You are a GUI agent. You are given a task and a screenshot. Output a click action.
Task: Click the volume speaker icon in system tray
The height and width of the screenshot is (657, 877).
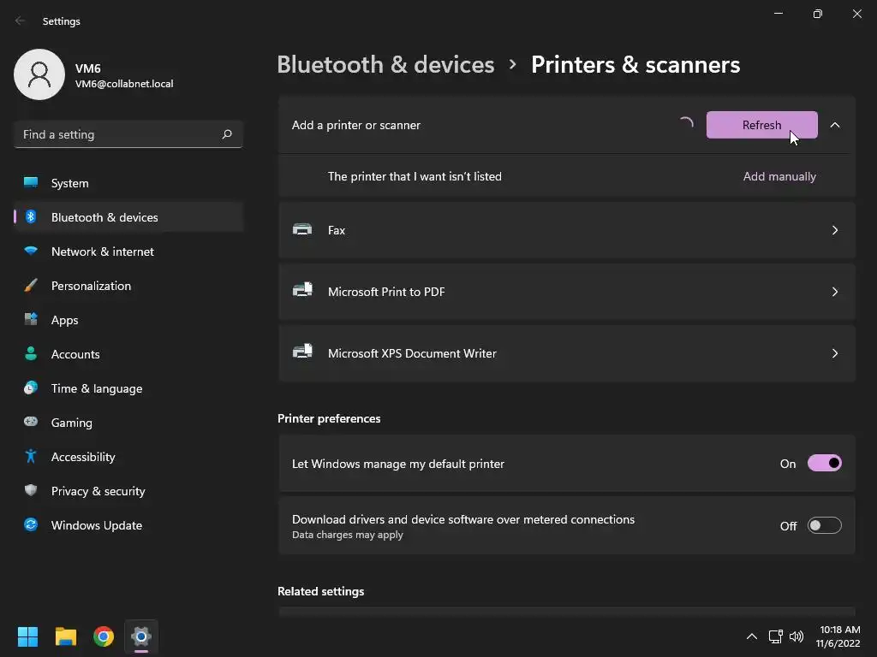(x=796, y=636)
